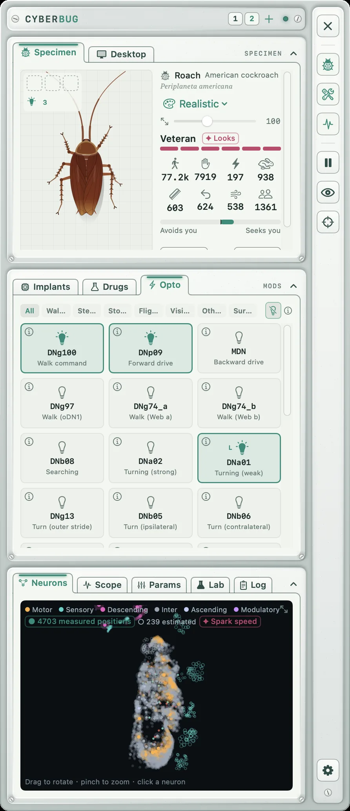Click the Opto list vertical scrollbar
This screenshot has width=350, height=811.
coord(287,370)
